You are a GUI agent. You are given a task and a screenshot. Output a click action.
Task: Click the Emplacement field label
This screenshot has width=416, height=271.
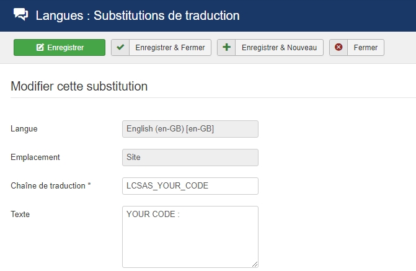tap(35, 158)
